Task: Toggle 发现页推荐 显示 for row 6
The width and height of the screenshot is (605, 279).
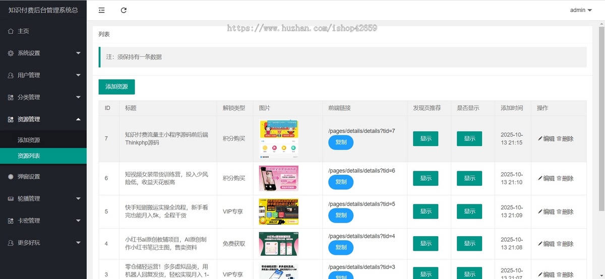Action: pyautogui.click(x=426, y=178)
